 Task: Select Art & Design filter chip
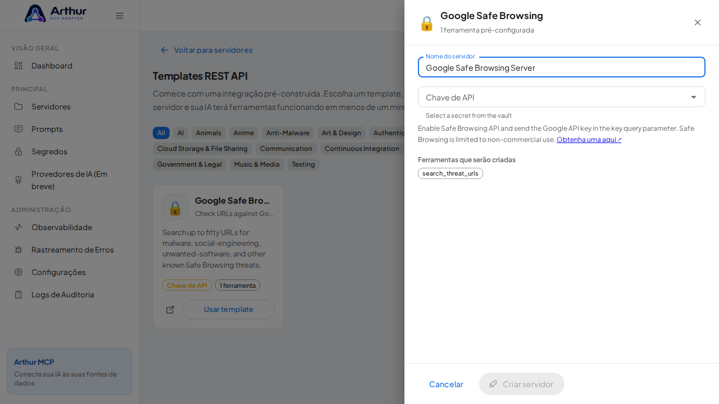click(x=342, y=133)
